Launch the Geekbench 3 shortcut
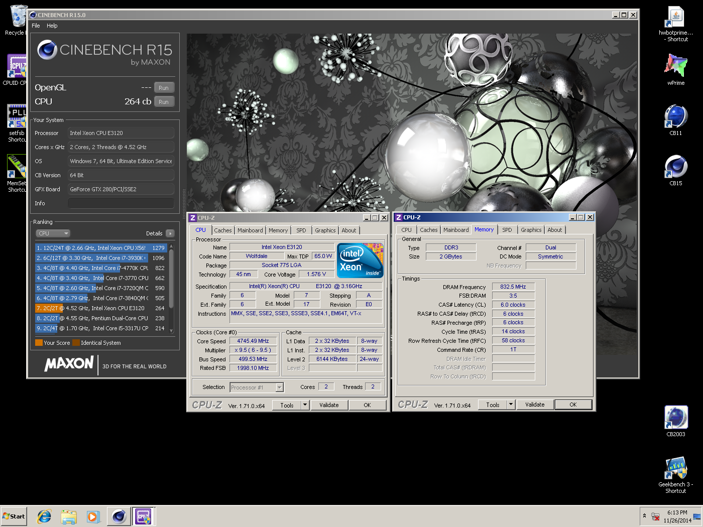The image size is (703, 527). (675, 474)
